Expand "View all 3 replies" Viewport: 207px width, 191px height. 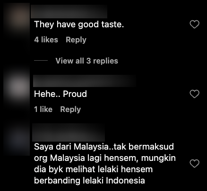pyautogui.click(x=86, y=61)
